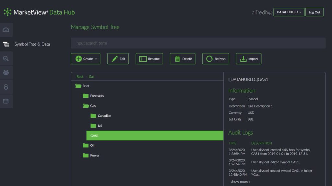This screenshot has width=332, height=186.
Task: Open the dashboard gauge icon in sidebar
Action: (x=6, y=30)
